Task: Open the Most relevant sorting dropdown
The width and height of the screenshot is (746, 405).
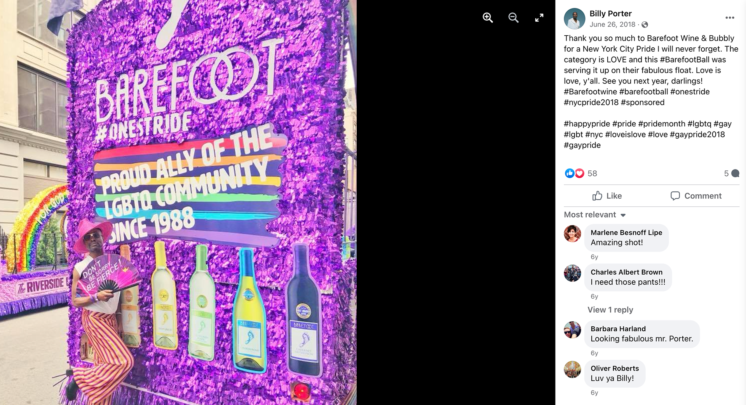Action: pos(595,215)
